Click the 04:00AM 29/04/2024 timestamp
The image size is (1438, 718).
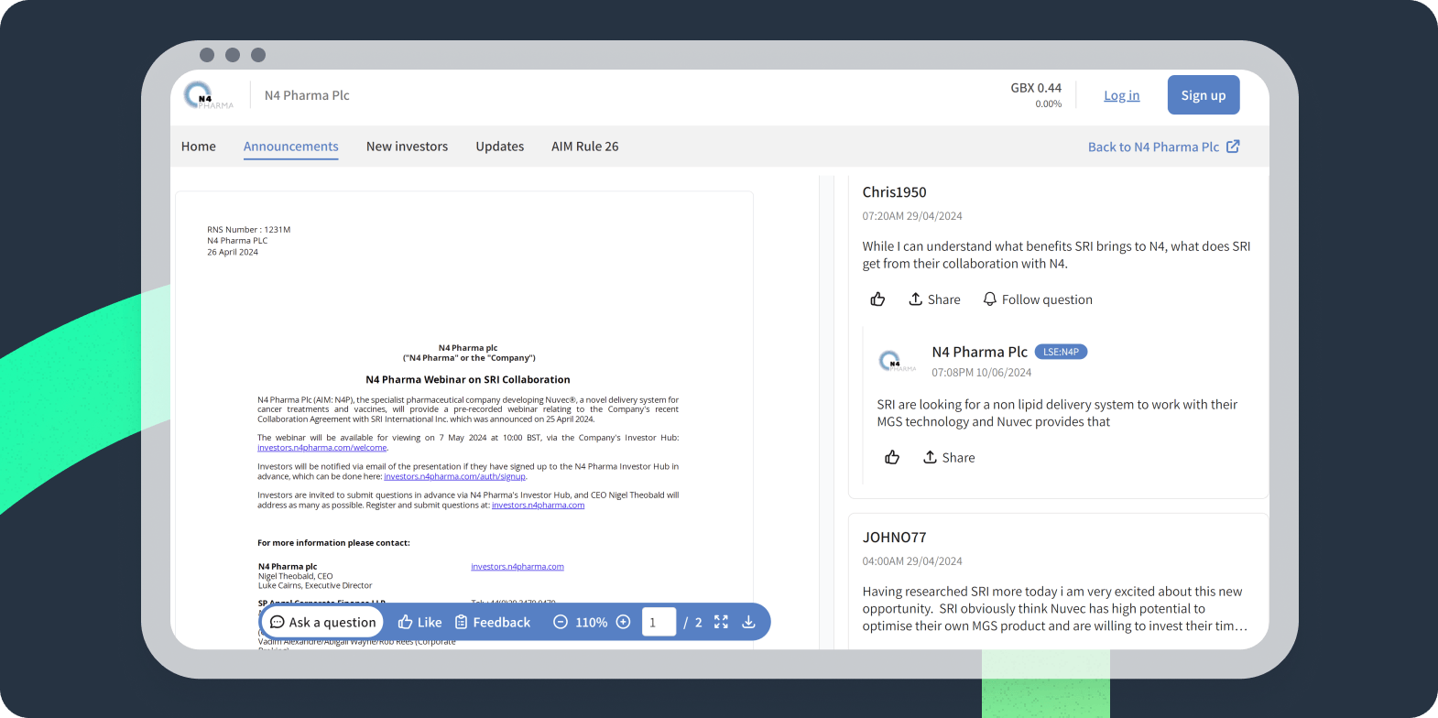click(x=912, y=561)
